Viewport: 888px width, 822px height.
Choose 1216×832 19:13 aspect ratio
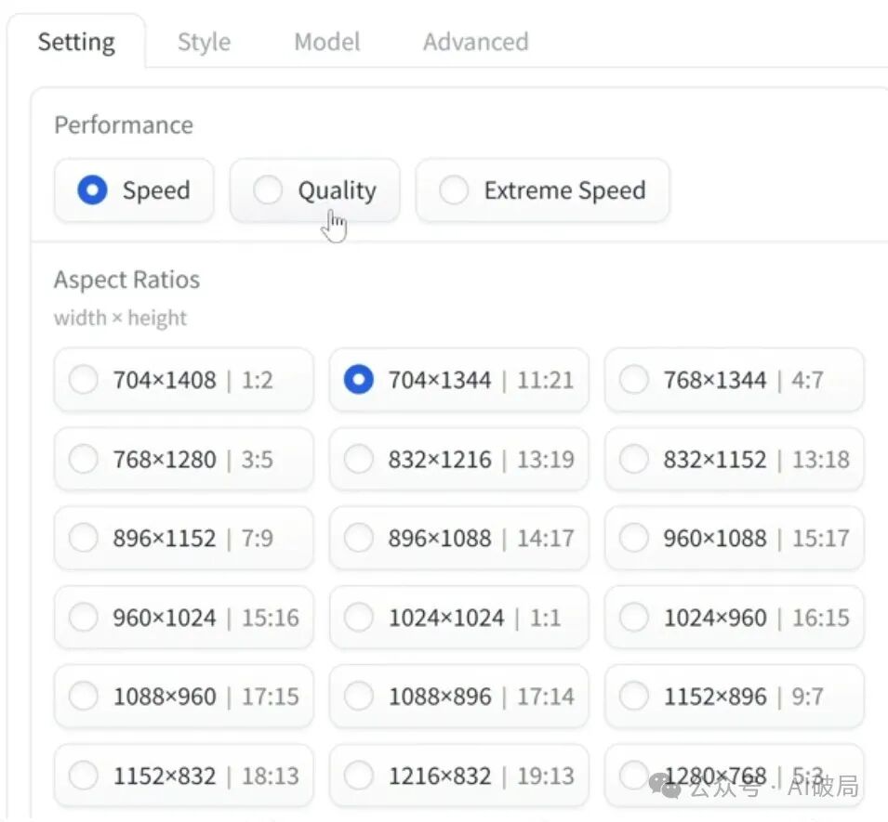coord(458,776)
